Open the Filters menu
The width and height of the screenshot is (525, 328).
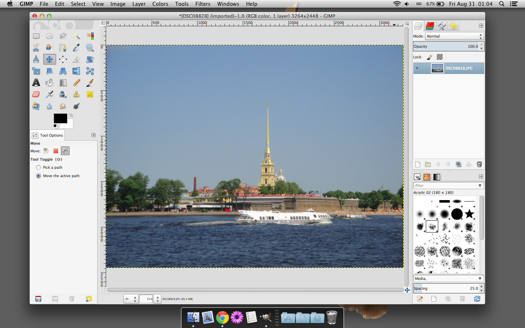click(203, 4)
